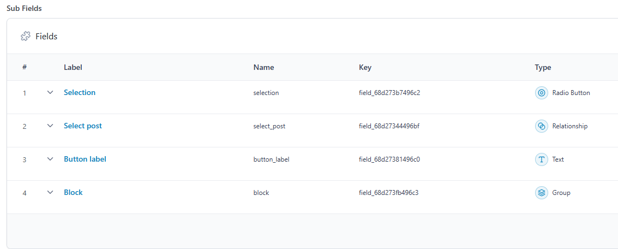618x249 pixels.
Task: Expand the Select post field chevron
Action: (x=50, y=126)
